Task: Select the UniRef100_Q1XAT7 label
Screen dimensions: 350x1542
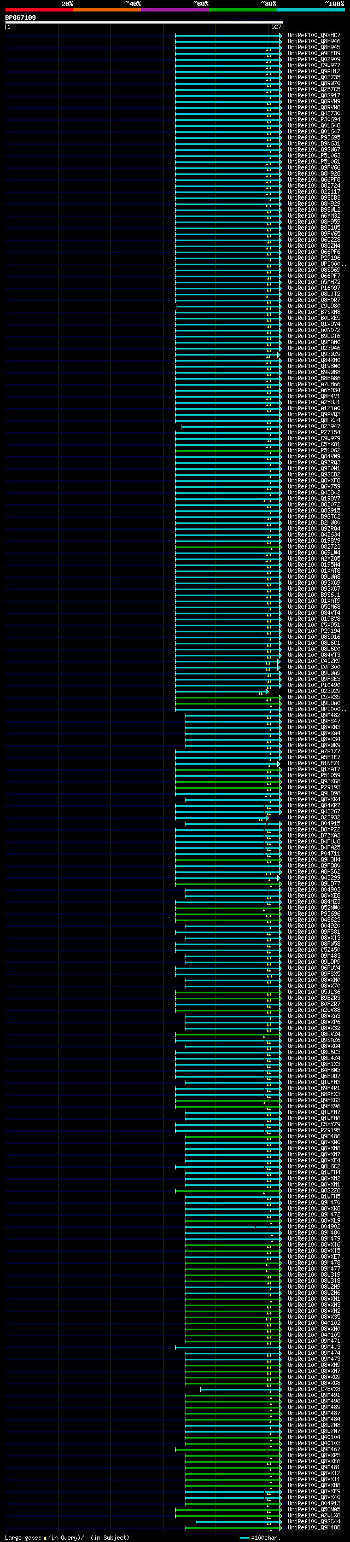Action: [314, 769]
